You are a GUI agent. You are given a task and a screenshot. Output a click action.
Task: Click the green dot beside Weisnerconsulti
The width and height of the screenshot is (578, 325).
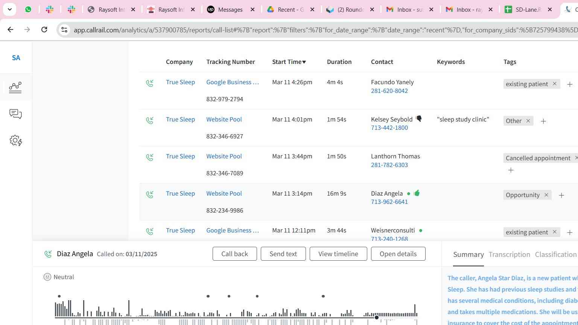[x=421, y=230]
